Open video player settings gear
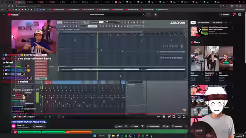 click(169, 117)
